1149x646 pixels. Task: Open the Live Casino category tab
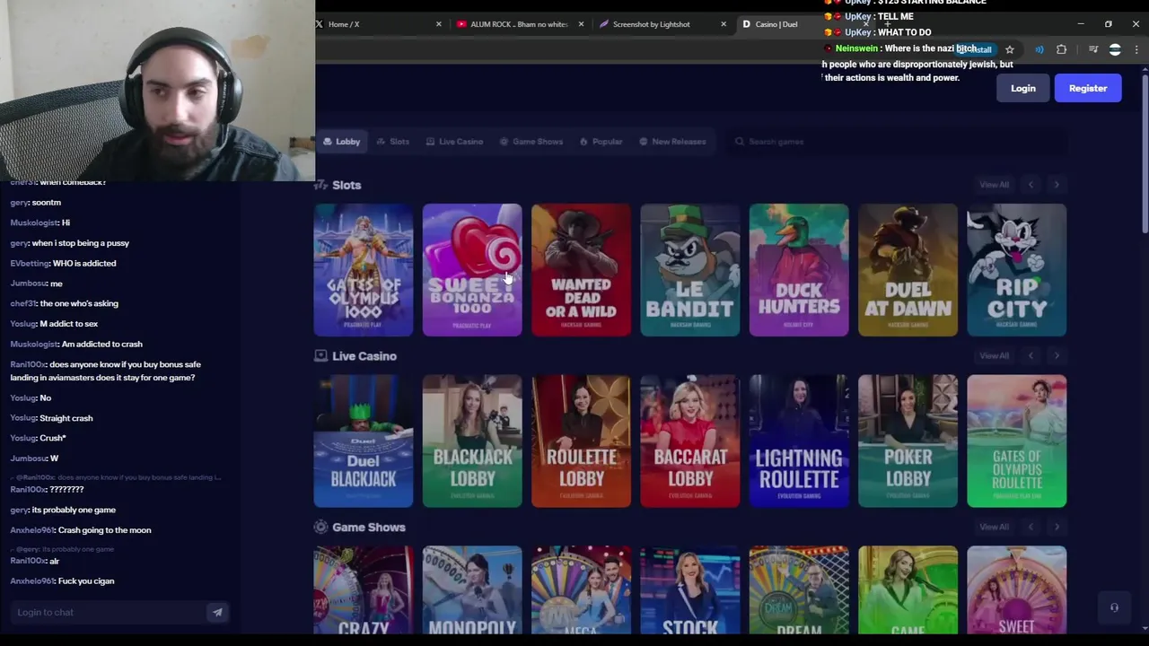click(454, 142)
